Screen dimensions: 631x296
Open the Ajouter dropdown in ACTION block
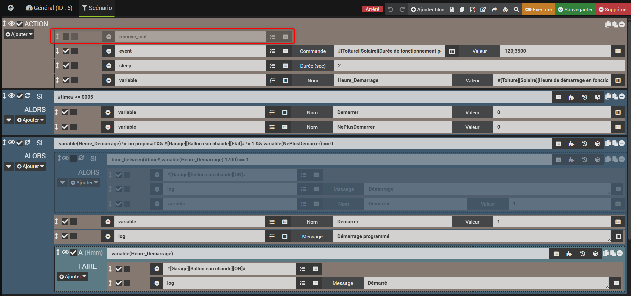pyautogui.click(x=19, y=34)
